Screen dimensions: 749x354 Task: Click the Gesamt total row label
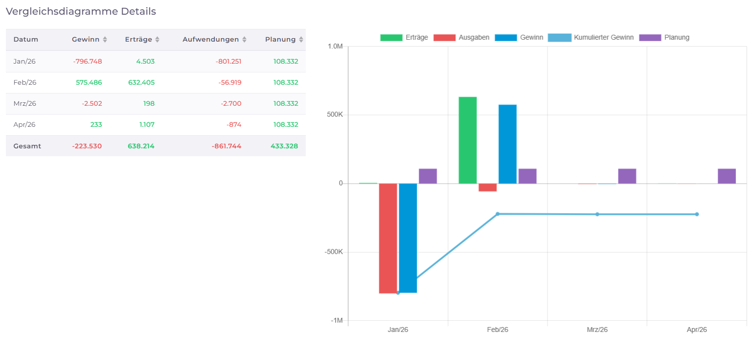[27, 146]
